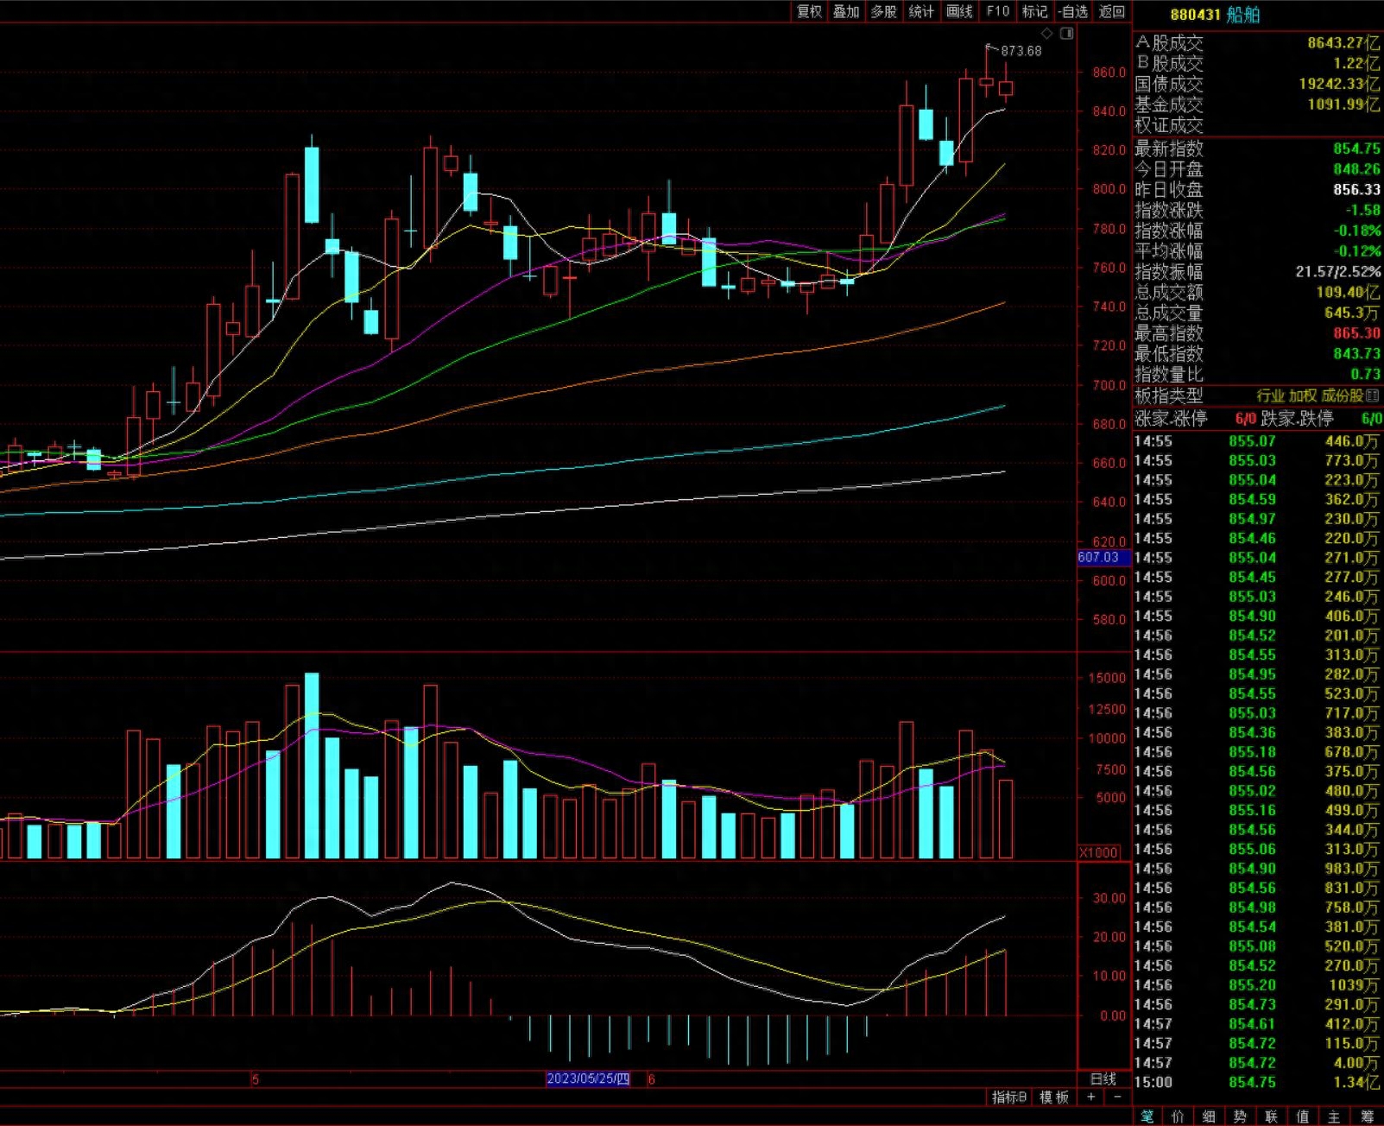Click the diamond icon above the chart
This screenshot has width=1384, height=1126.
point(1047,34)
